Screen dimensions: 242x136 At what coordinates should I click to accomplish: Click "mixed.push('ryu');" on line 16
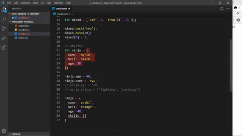click(81, 29)
